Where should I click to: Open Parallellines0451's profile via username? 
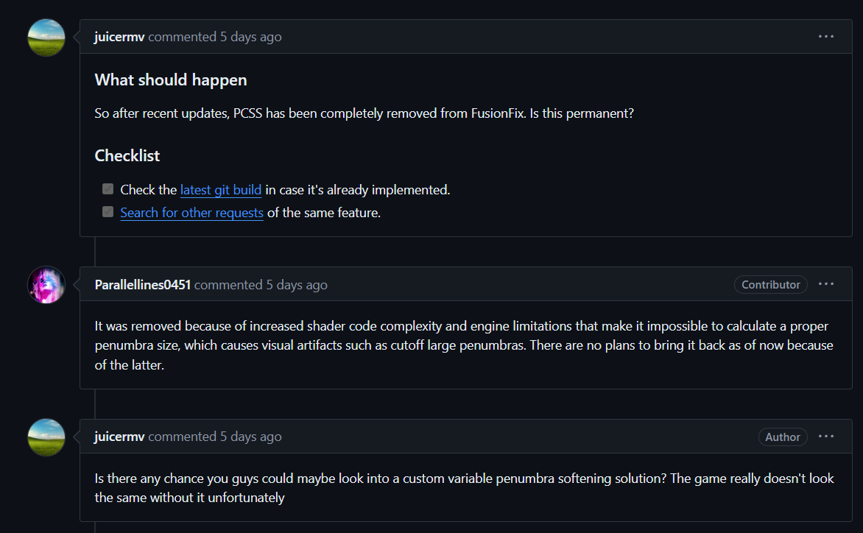143,285
